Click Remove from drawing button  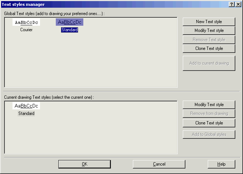209,114
